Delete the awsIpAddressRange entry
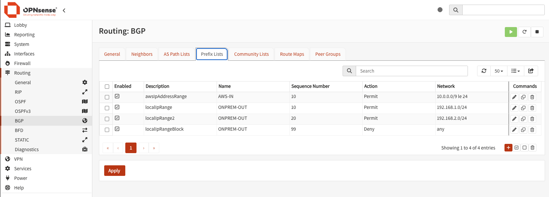This screenshot has height=197, width=549. click(532, 97)
